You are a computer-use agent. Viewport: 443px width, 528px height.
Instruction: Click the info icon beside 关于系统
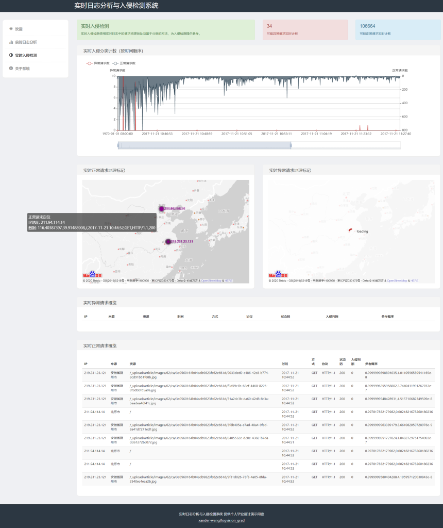pyautogui.click(x=11, y=69)
